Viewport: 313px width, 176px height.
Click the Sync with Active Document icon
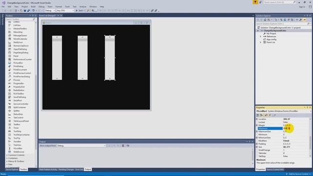coord(281,20)
